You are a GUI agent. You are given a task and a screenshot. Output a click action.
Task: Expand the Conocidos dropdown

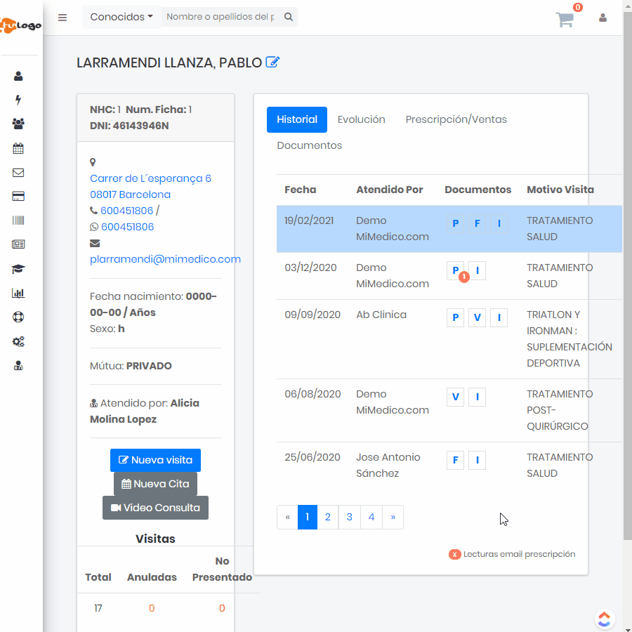click(121, 17)
